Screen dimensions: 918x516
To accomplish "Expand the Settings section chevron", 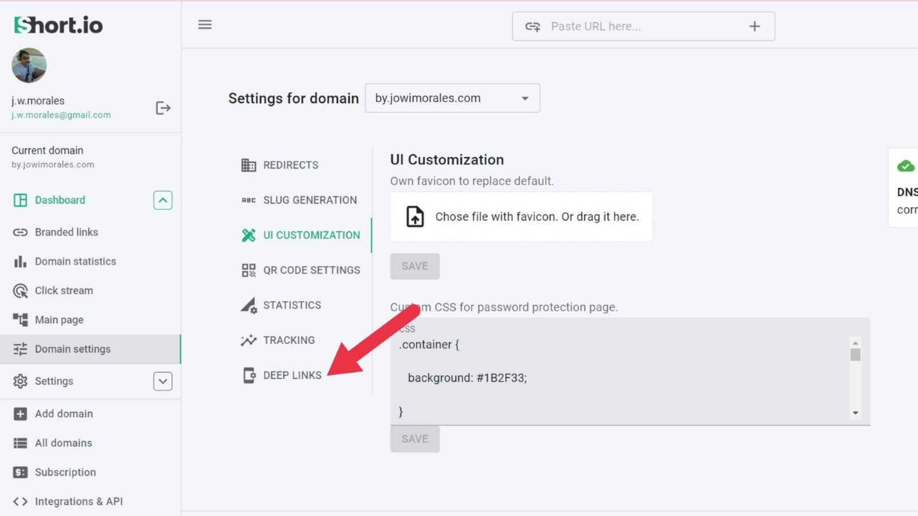I will tap(163, 381).
